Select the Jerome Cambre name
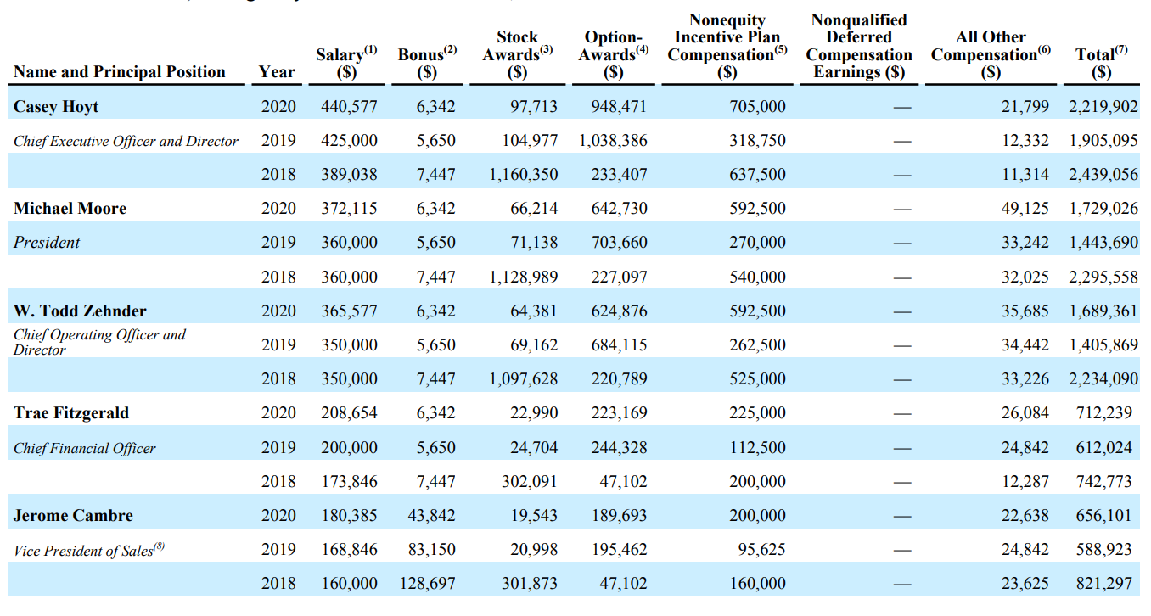 tap(73, 516)
